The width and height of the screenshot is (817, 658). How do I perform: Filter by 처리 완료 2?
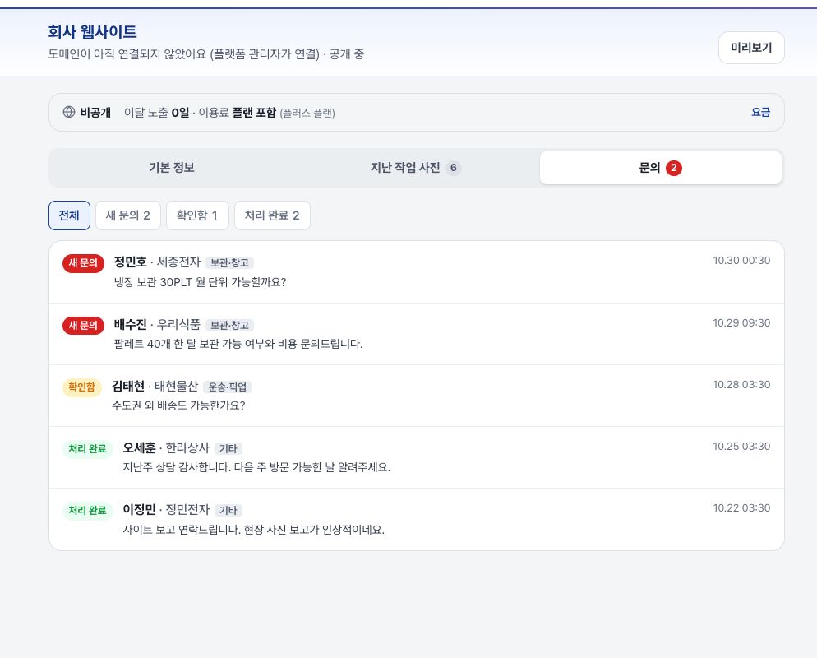[272, 215]
